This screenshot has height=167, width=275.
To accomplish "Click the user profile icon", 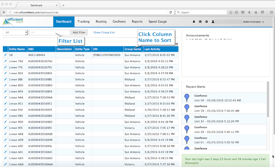I will point(213,22).
